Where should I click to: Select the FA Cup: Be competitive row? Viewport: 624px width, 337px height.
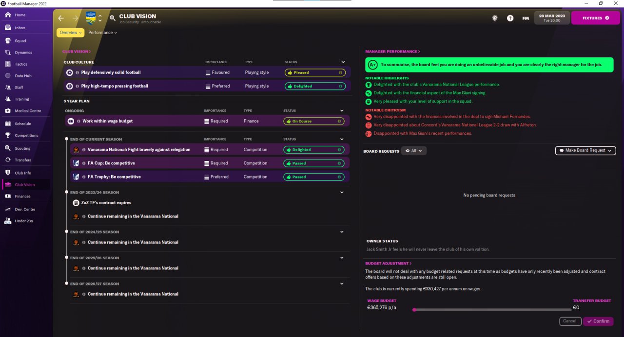(210, 163)
